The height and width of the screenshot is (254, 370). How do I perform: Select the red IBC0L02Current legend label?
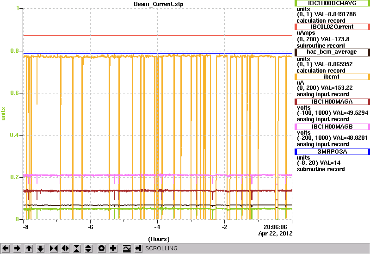332,27
